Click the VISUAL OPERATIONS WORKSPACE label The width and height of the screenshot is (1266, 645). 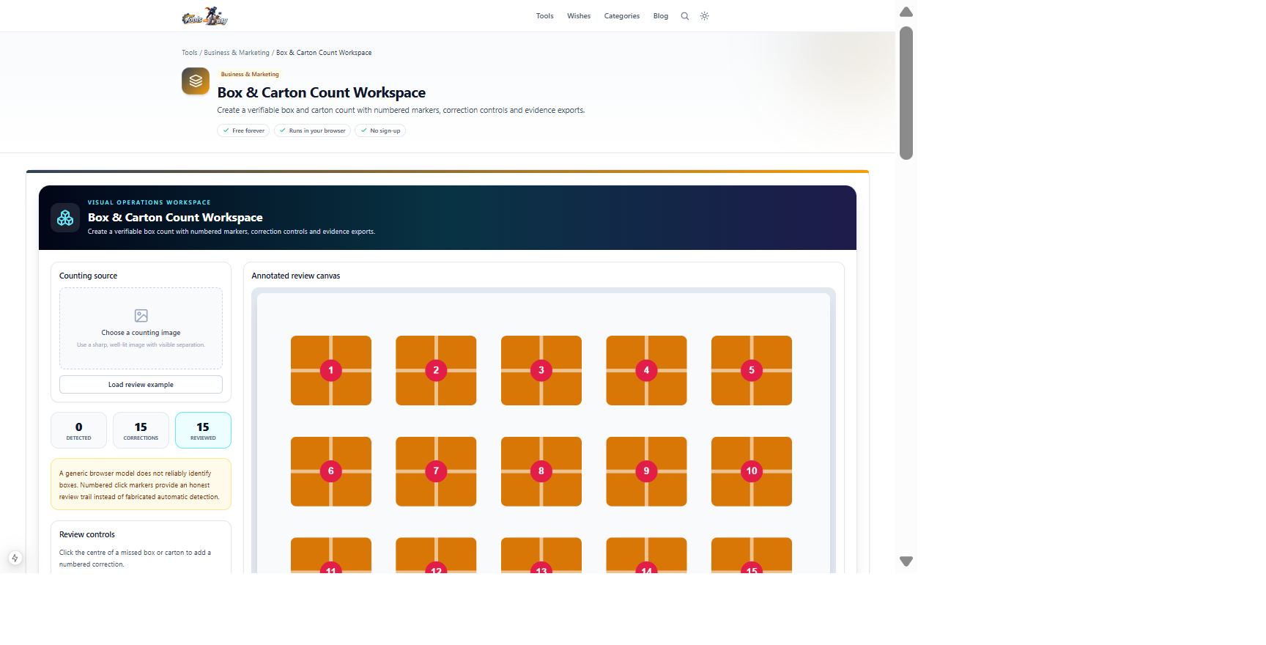coord(149,202)
